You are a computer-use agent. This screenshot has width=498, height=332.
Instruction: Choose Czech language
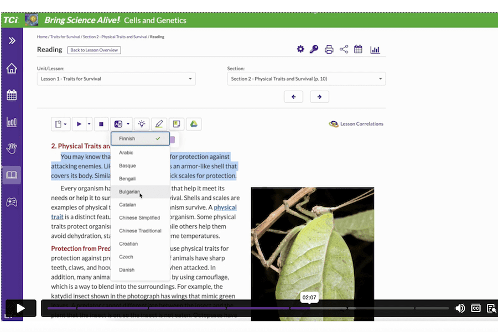140,257
